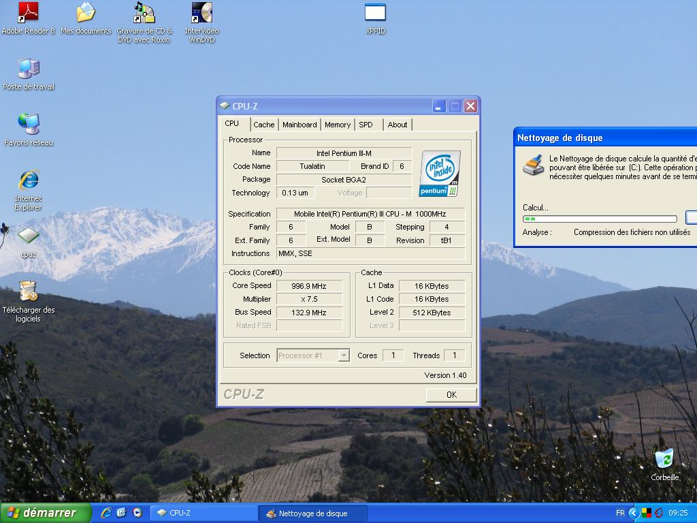Click the Bus Speed value 132.9 MHz
Screen dimensions: 697x523
click(309, 313)
